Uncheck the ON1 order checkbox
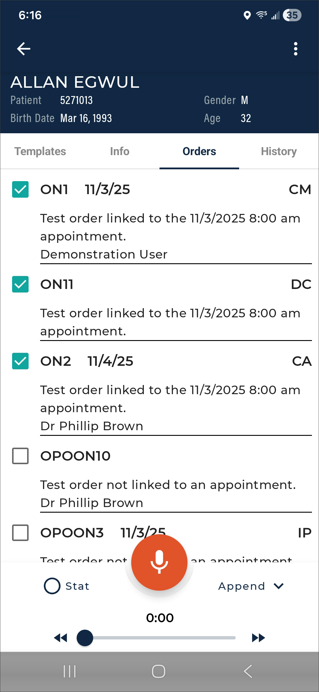Image resolution: width=319 pixels, height=692 pixels. (x=20, y=189)
